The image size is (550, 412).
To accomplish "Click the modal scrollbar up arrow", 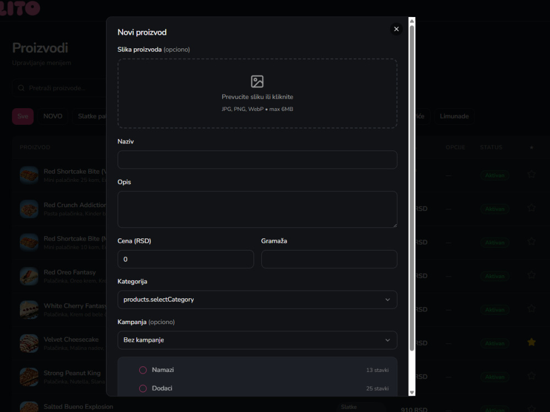I will [412, 21].
